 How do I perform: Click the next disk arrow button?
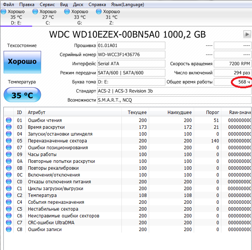pos(247,34)
